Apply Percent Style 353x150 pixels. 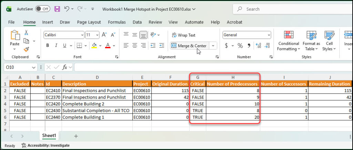[x=240, y=46]
